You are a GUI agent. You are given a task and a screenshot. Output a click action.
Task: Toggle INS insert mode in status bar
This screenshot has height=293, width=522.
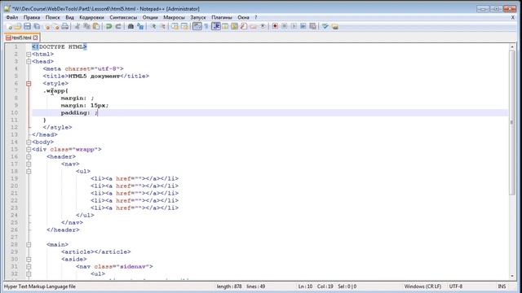point(502,286)
